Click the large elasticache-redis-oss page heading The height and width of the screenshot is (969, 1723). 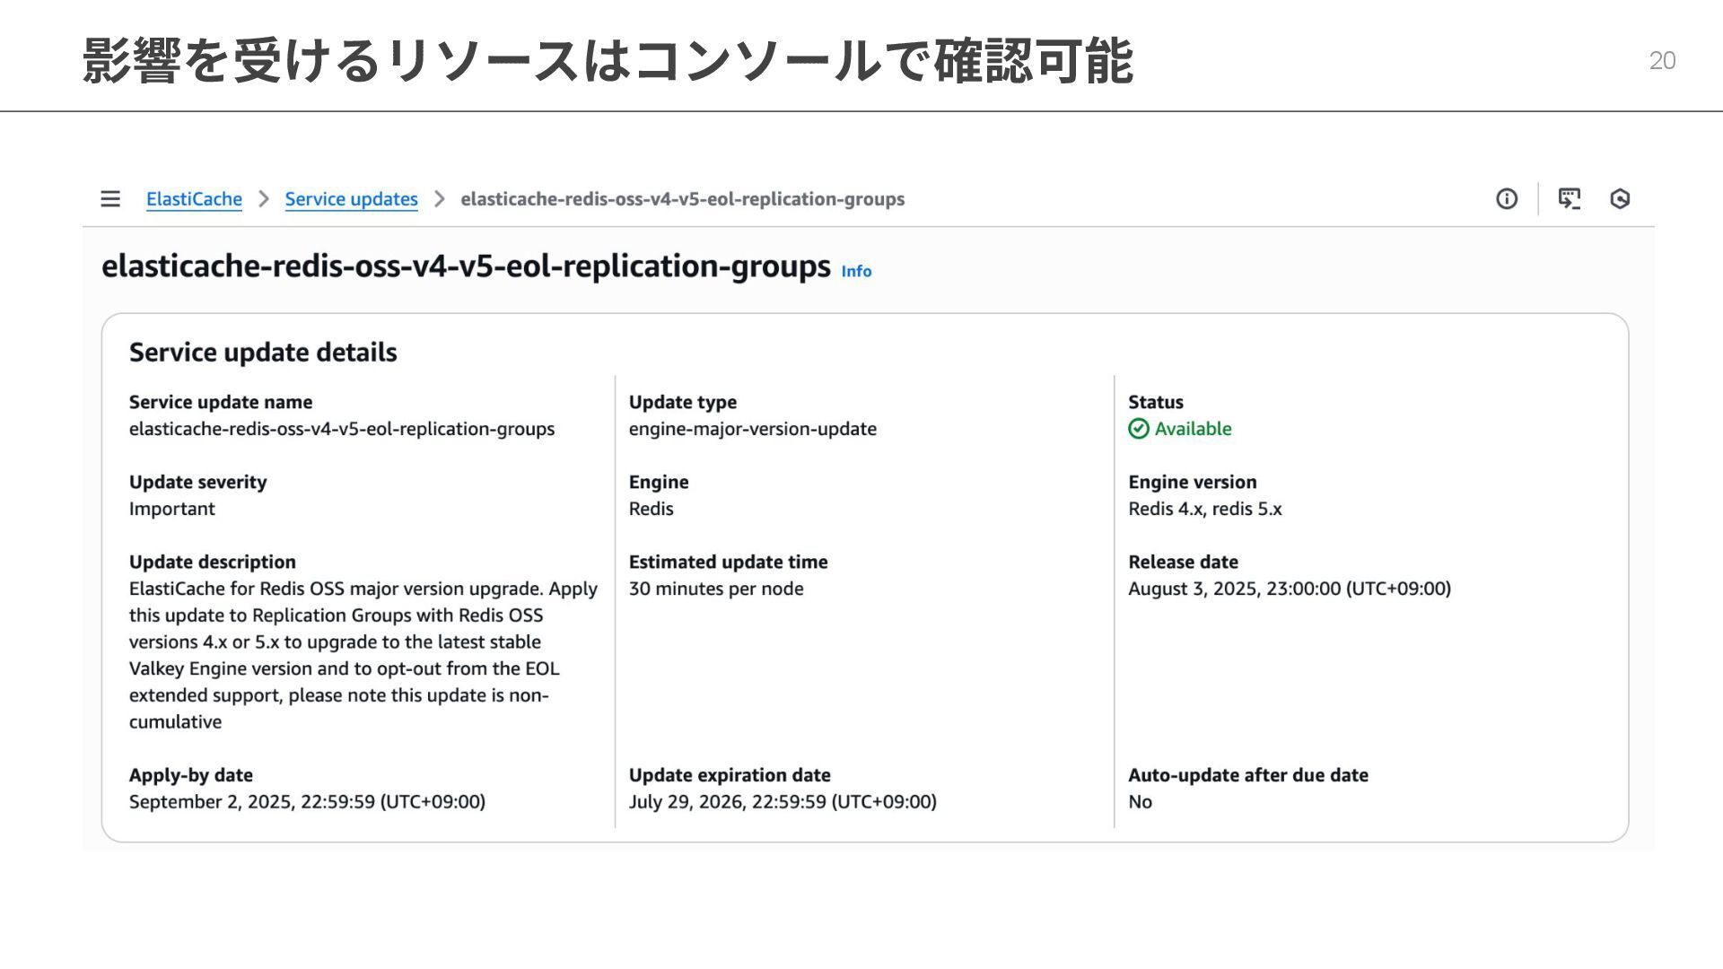tap(466, 266)
